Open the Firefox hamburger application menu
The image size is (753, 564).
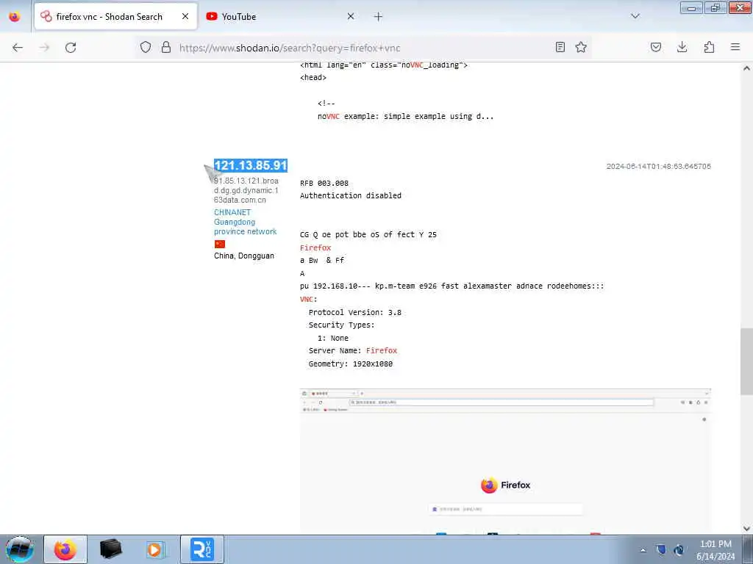[x=735, y=47]
